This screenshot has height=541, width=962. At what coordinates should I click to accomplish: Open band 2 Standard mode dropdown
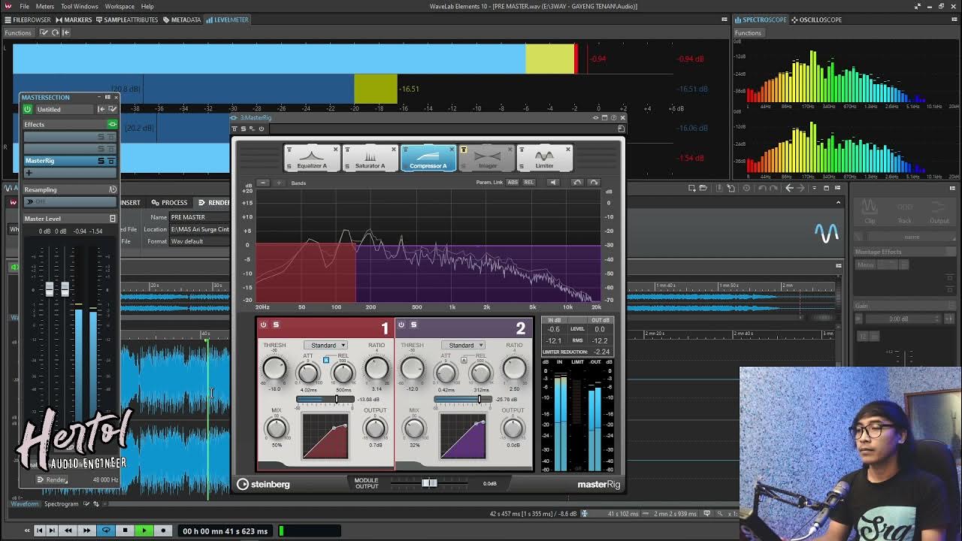[x=462, y=345]
